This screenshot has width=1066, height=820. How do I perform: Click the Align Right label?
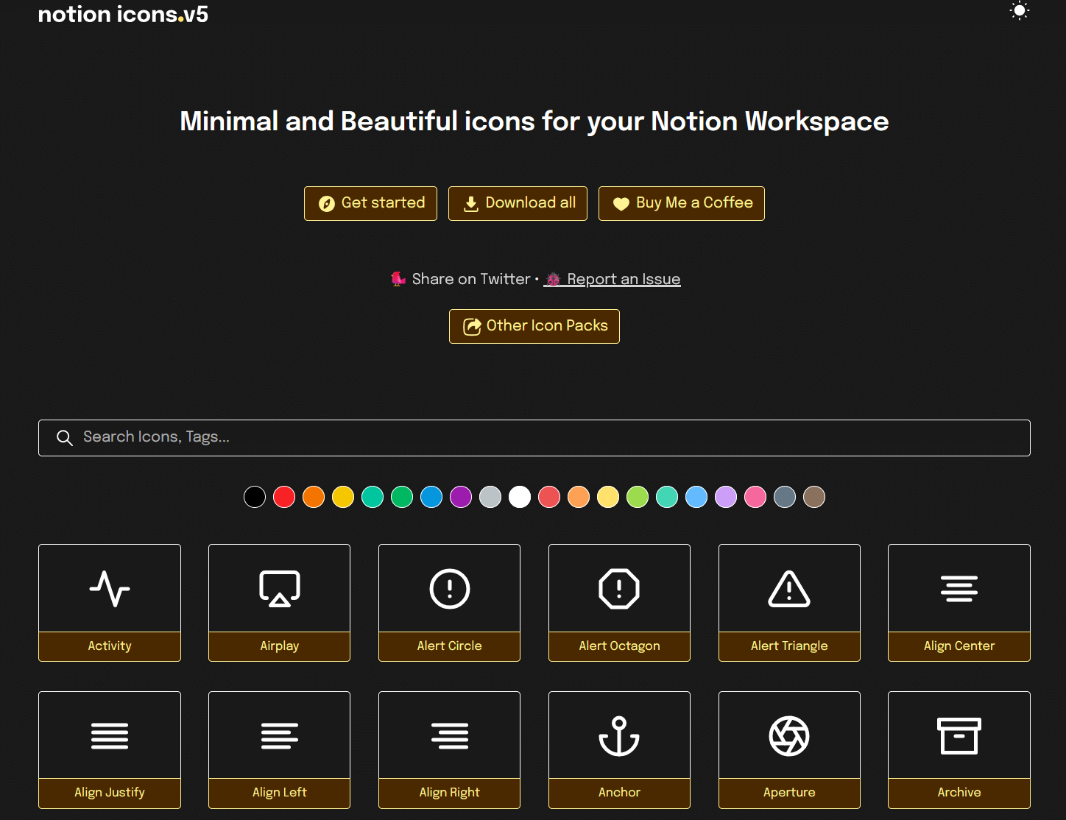[x=450, y=793]
